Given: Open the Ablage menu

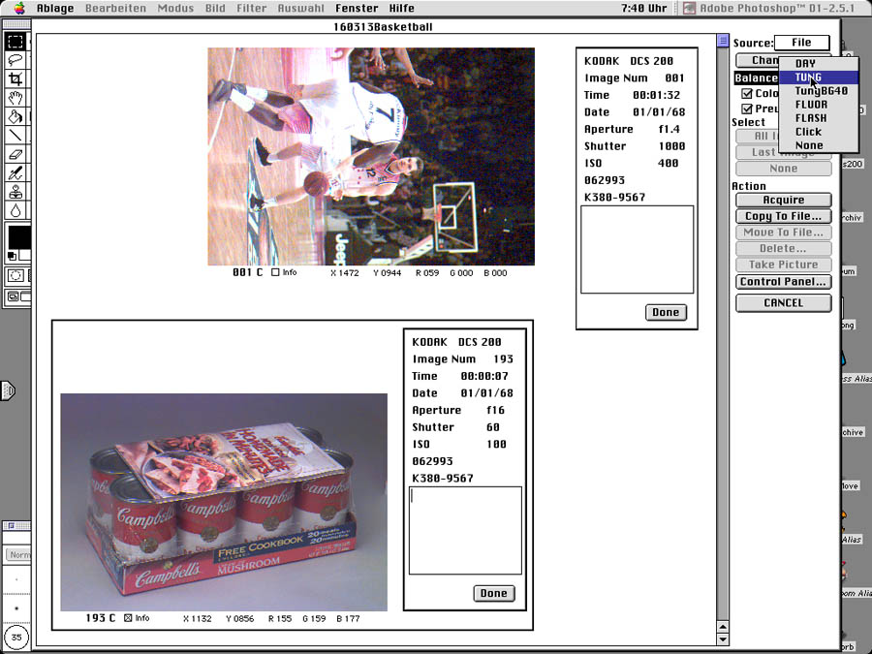Looking at the screenshot, I should coord(55,8).
